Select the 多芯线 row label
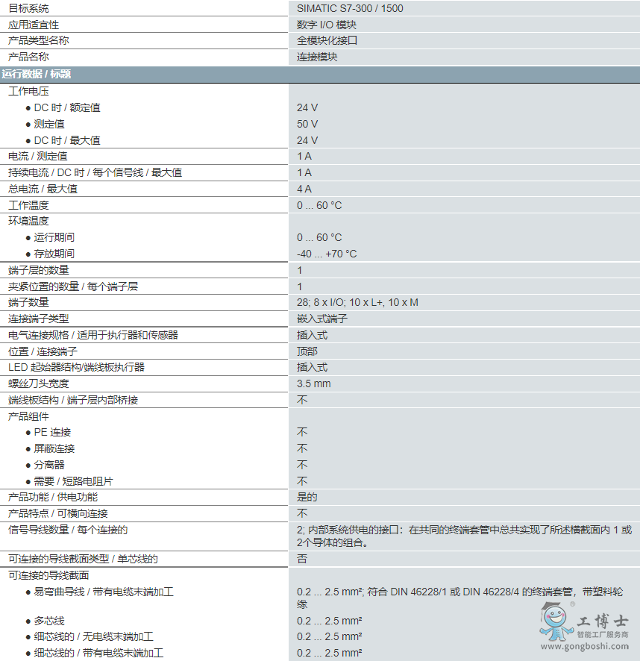This screenshot has width=640, height=661. [49, 621]
